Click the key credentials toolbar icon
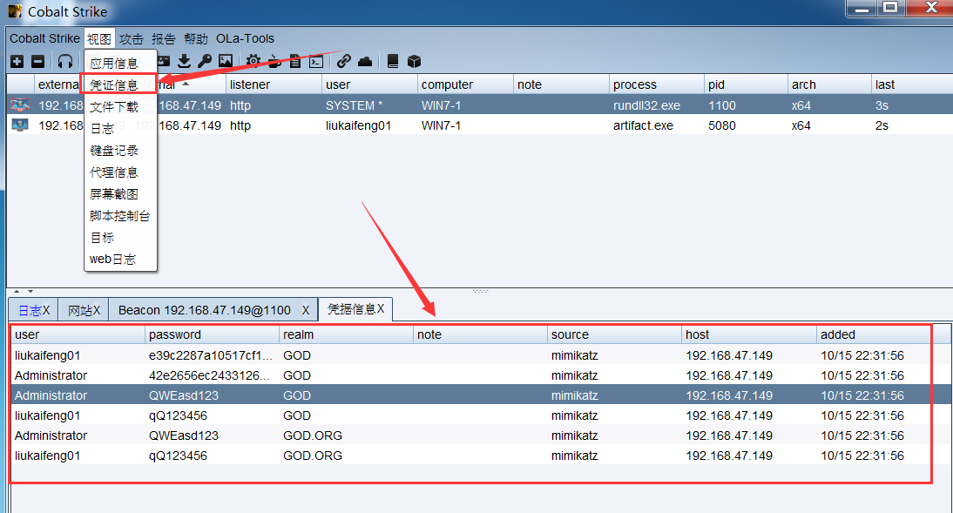 coord(205,61)
